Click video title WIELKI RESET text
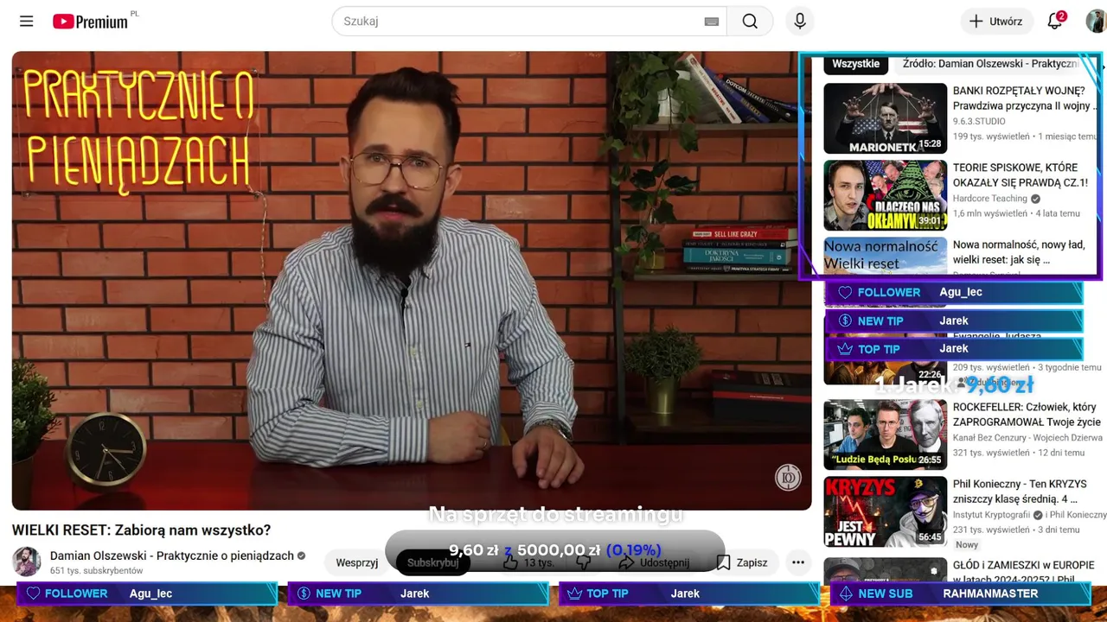This screenshot has height=622, width=1107. 141,530
